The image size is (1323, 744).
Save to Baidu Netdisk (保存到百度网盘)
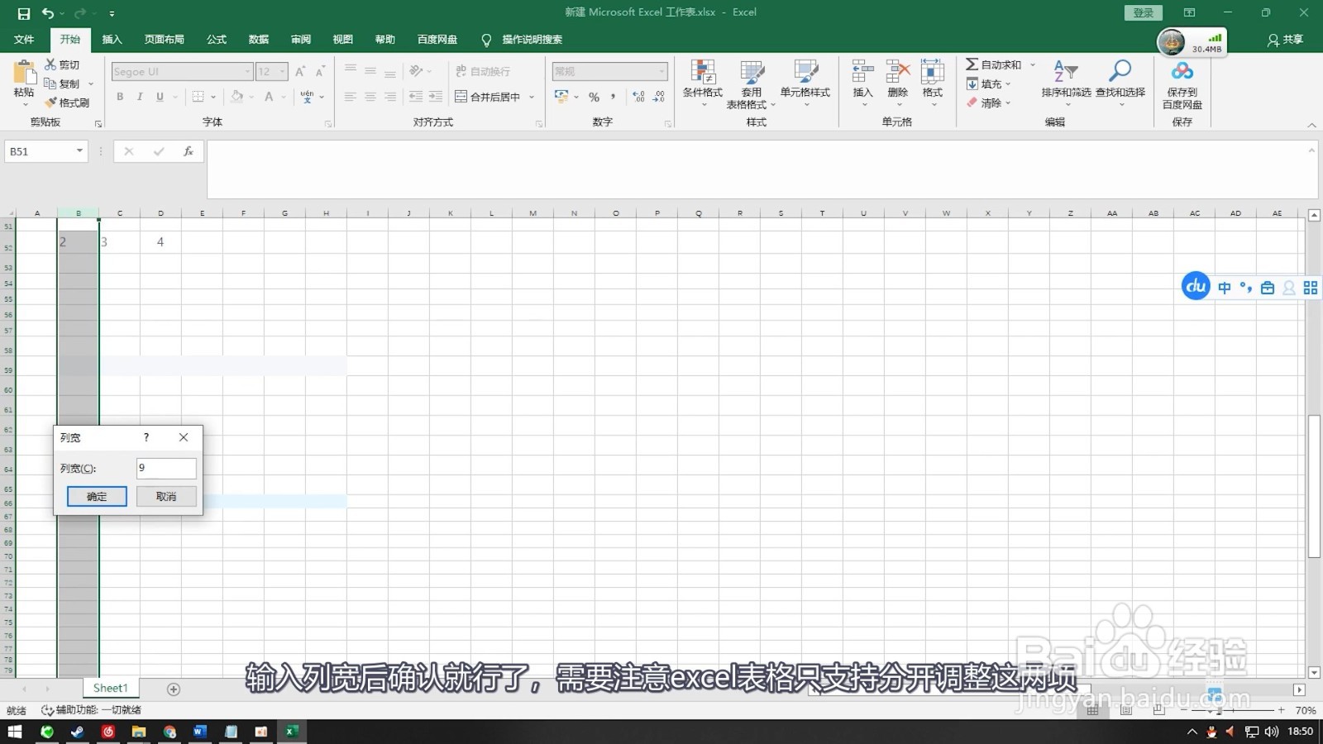pyautogui.click(x=1182, y=84)
